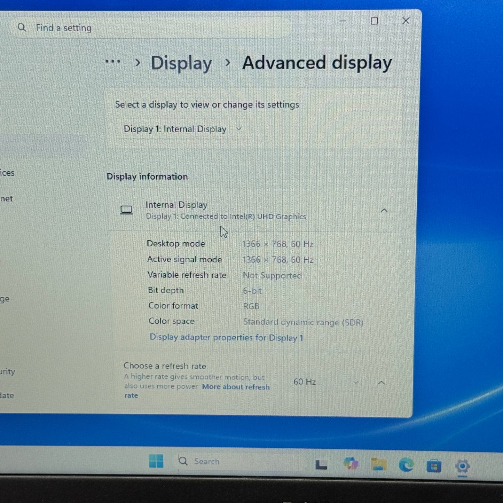The width and height of the screenshot is (503, 503).
Task: Collapse the Internal Display information section
Action: point(384,211)
